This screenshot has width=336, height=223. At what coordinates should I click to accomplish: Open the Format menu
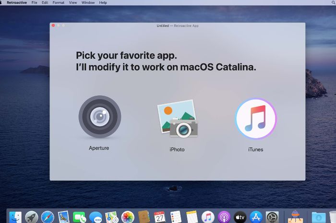[58, 3]
